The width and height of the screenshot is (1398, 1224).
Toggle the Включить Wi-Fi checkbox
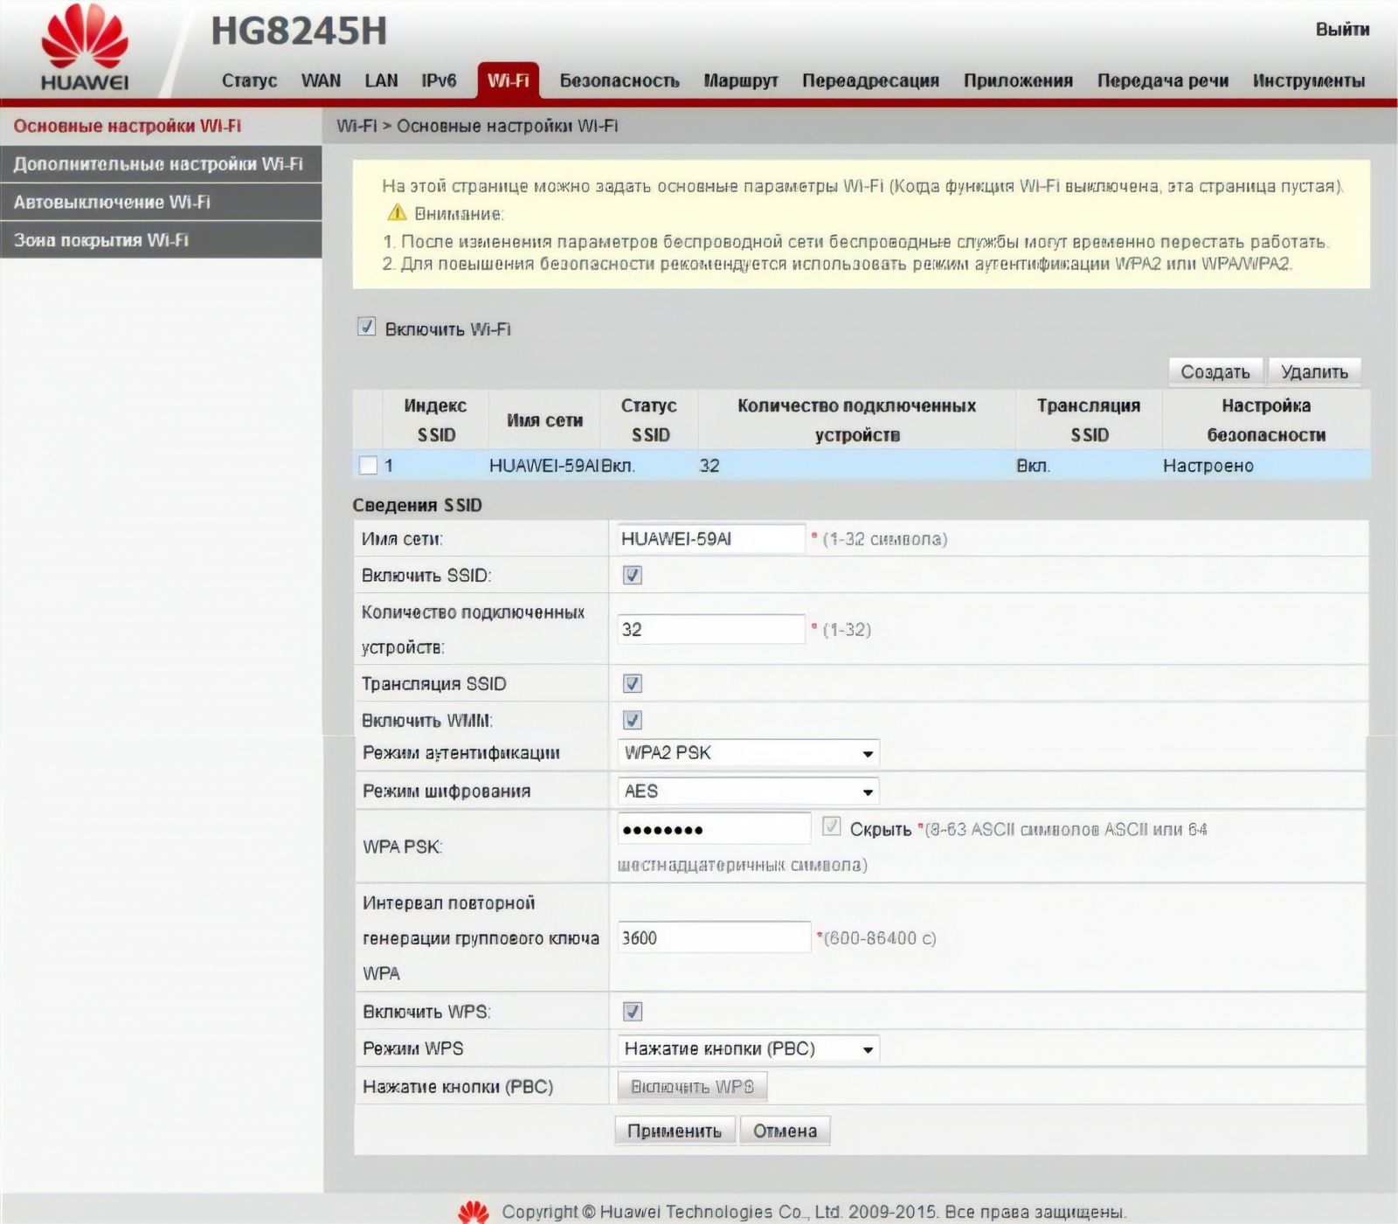click(x=367, y=328)
